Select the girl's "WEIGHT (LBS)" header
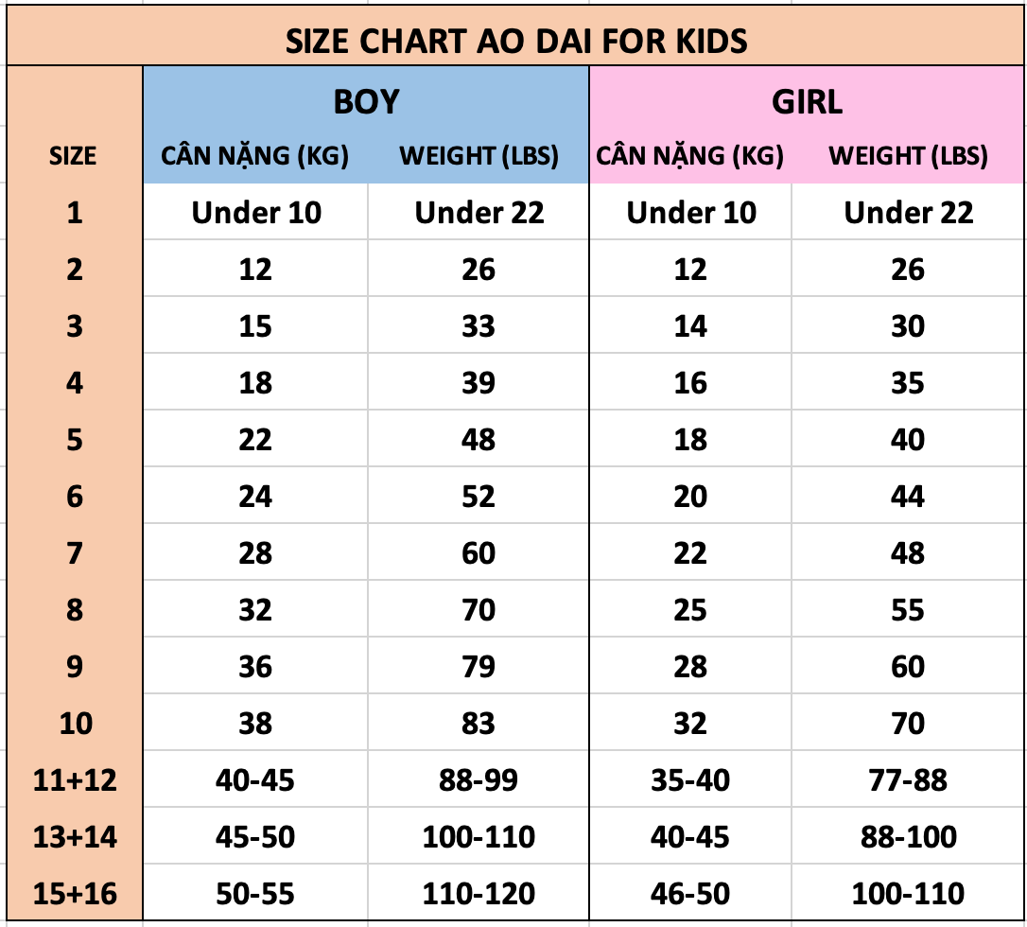This screenshot has height=927, width=1027. 908,156
